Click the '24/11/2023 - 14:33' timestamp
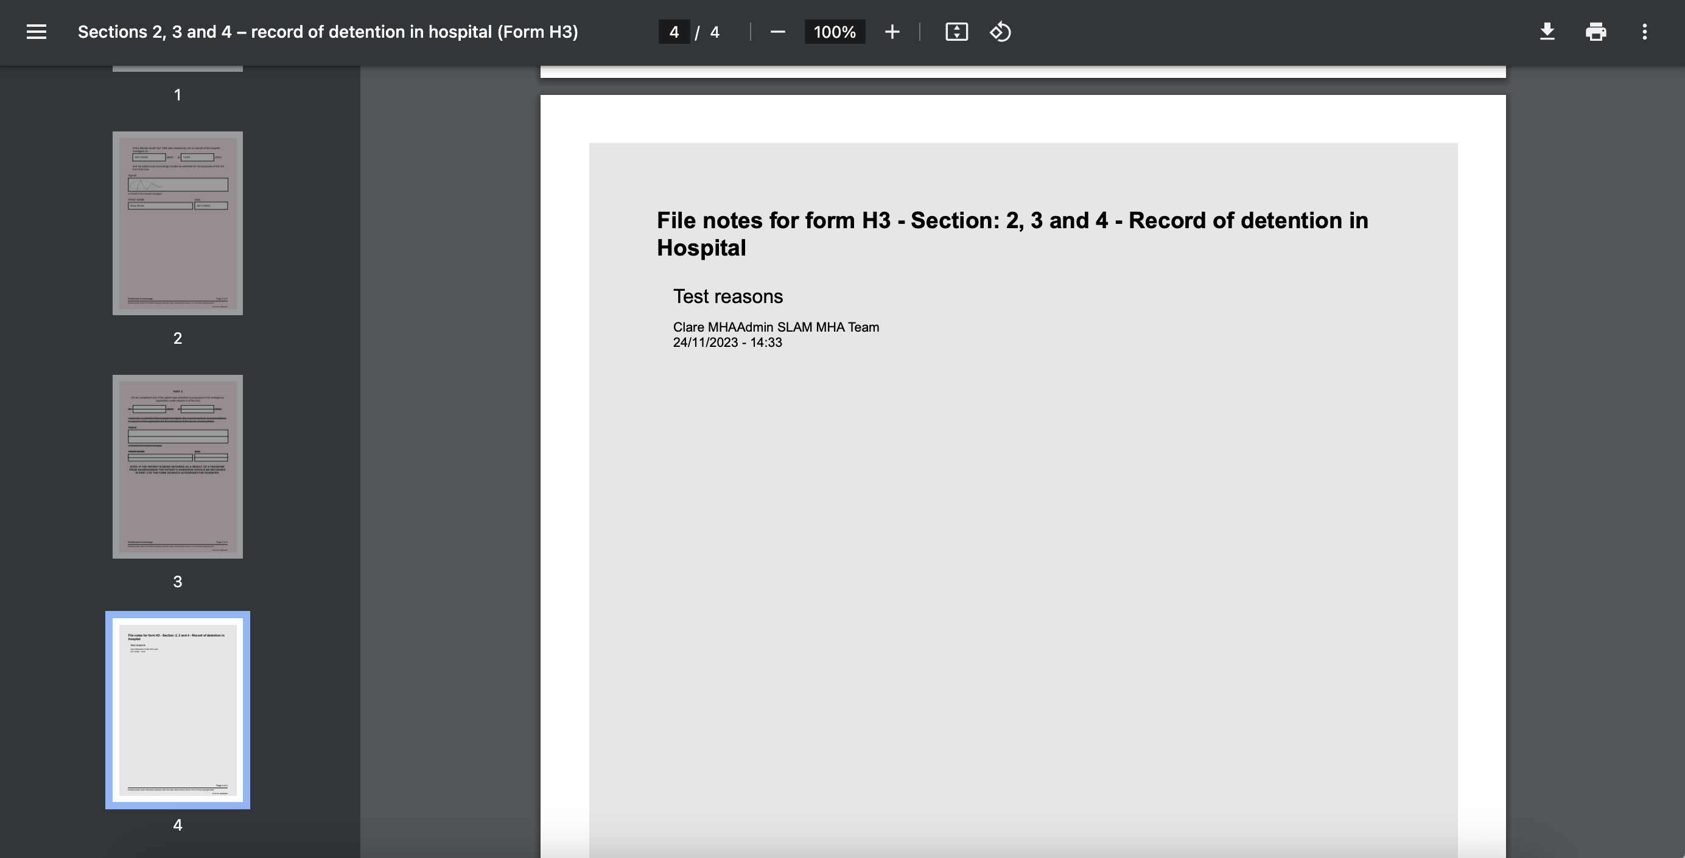This screenshot has width=1685, height=858. (x=727, y=343)
